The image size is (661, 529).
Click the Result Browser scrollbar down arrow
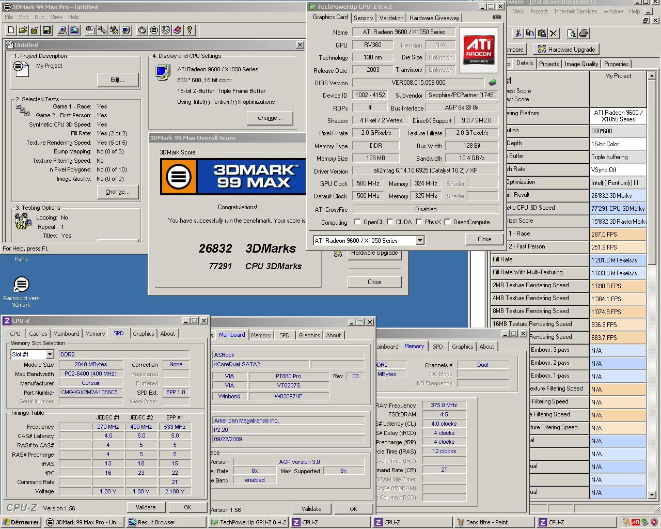652,494
